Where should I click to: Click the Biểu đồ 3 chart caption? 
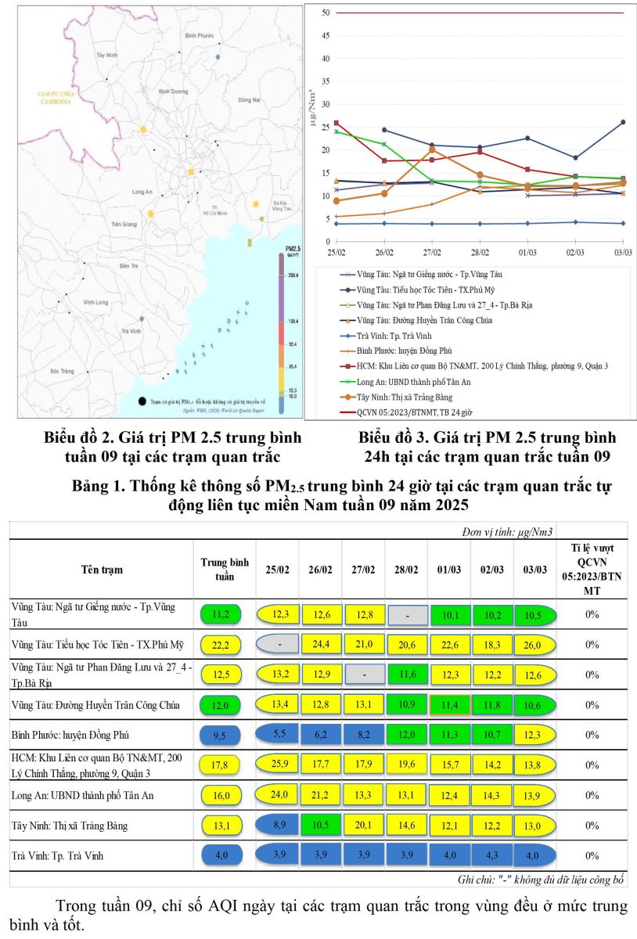[x=488, y=446]
